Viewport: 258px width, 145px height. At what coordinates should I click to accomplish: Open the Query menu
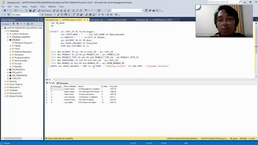(25, 6)
